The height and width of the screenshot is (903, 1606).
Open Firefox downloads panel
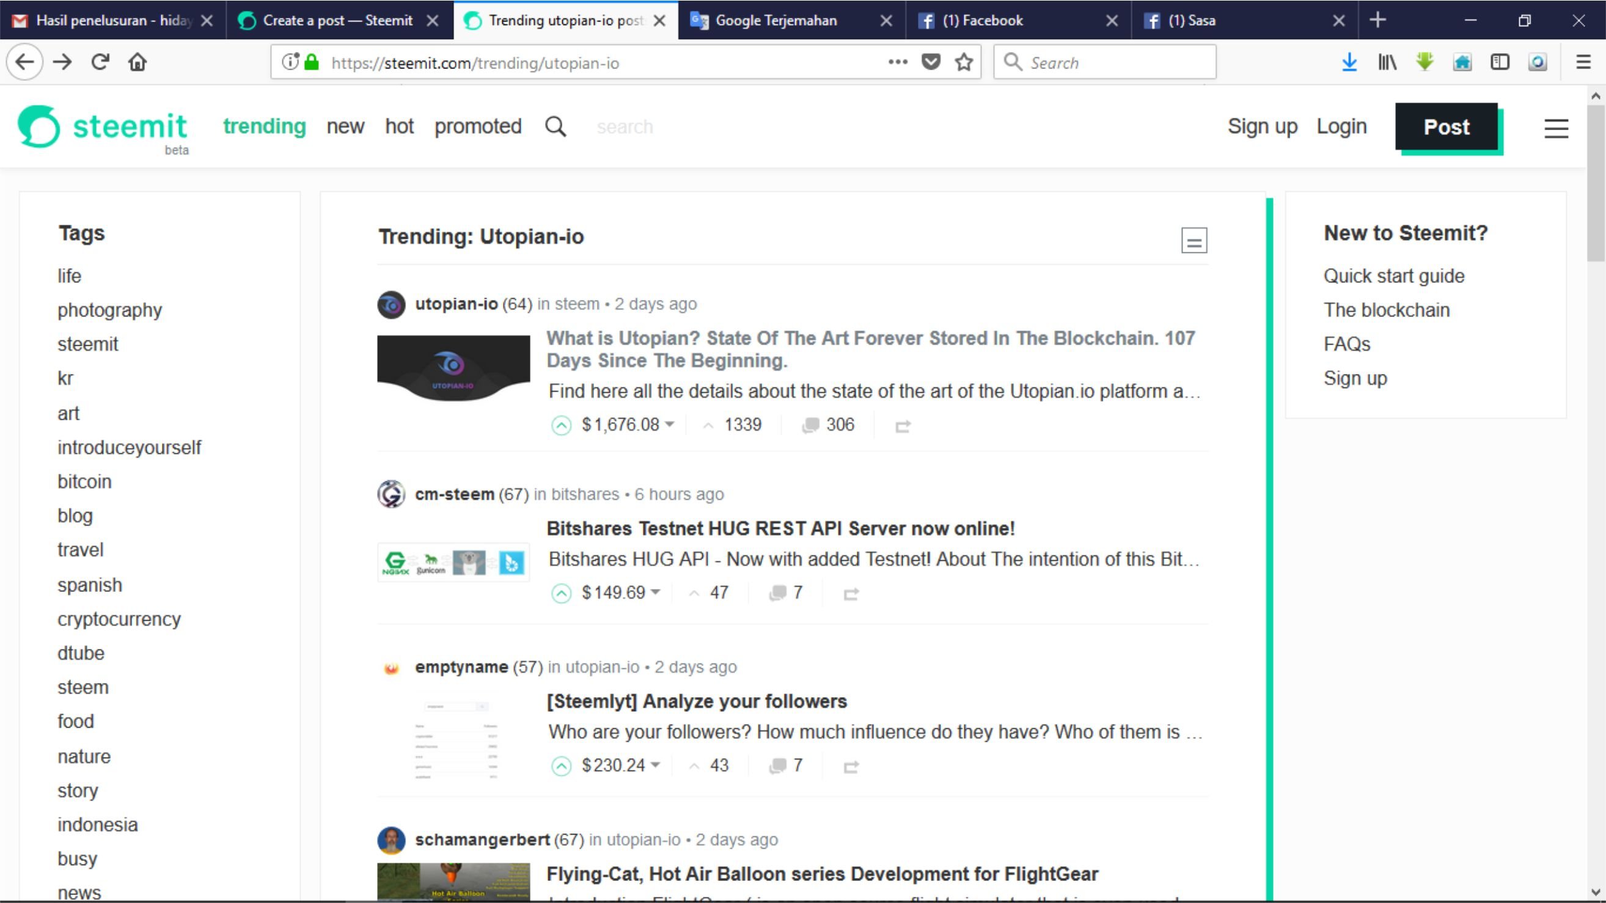click(x=1349, y=62)
